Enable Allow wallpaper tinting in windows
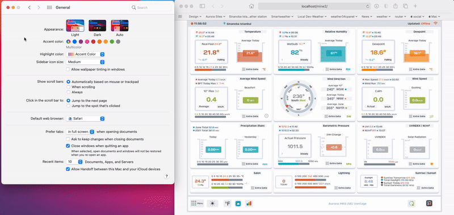Image resolution: width=454 pixels, height=215 pixels. point(68,69)
